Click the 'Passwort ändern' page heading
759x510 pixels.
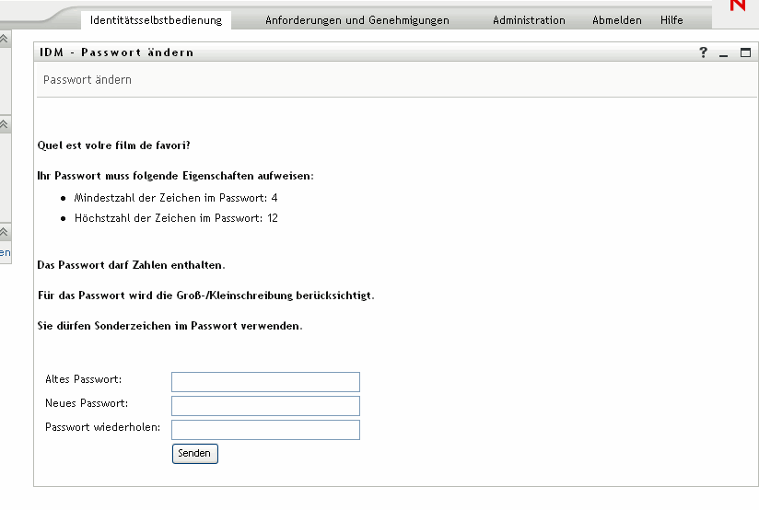coord(88,80)
